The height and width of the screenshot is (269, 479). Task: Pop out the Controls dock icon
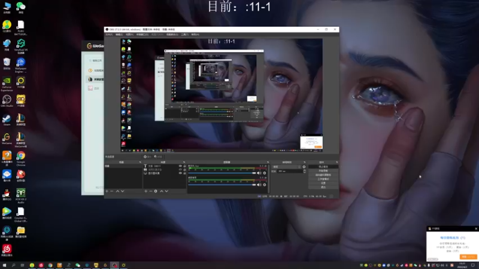[x=337, y=162]
